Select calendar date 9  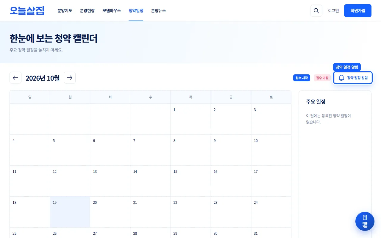pyautogui.click(x=231, y=150)
